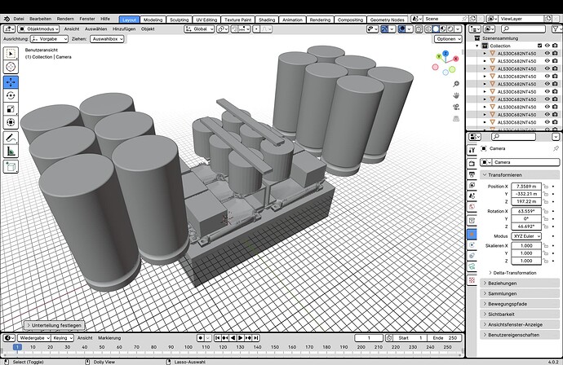Click the Rotation Z value field 46.692°
The height and width of the screenshot is (365, 563).
tap(526, 226)
